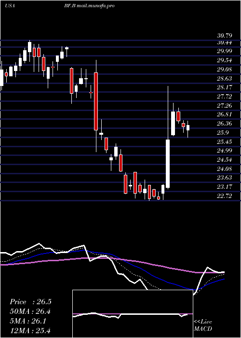
Task: Select the 29.54 price axis label
Action: point(224,60)
